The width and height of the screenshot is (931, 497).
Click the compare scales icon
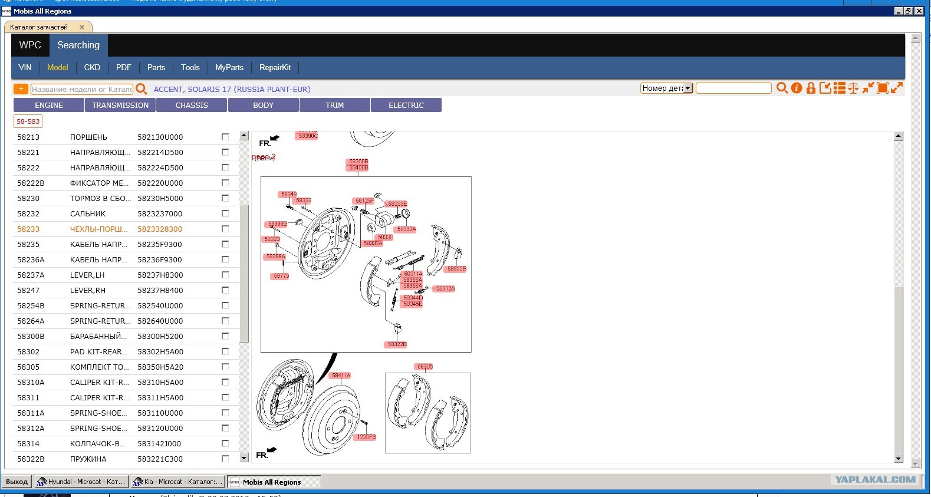pos(853,88)
